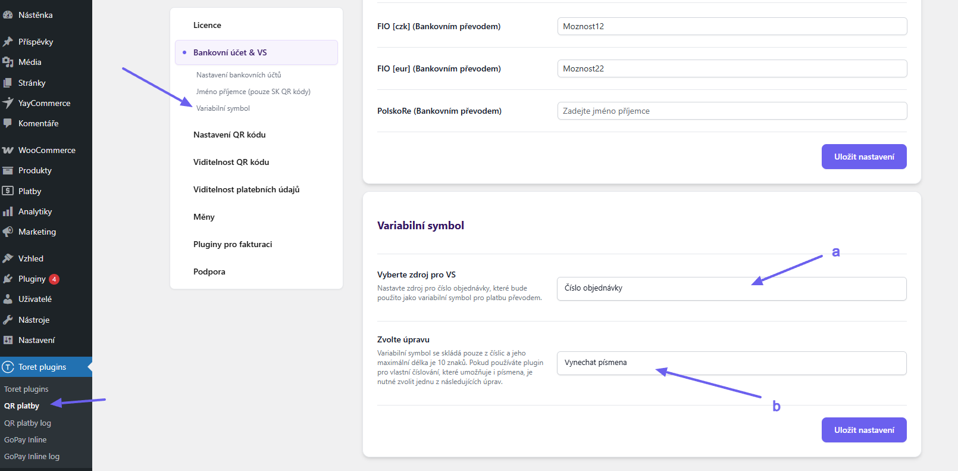Open Pluginy pro fakturaci section
The width and height of the screenshot is (958, 471).
pos(233,244)
